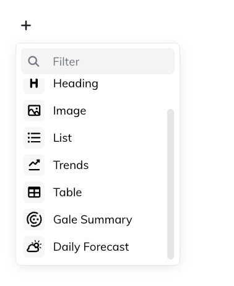Click the scrollbar track above the thumb
The width and height of the screenshot is (234, 286).
(x=170, y=93)
